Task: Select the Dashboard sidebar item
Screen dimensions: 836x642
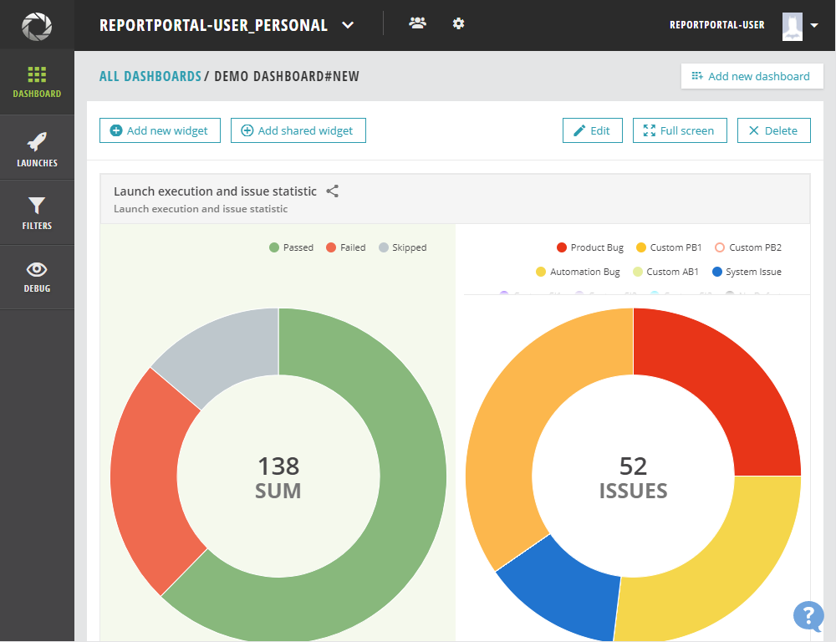Action: (37, 82)
